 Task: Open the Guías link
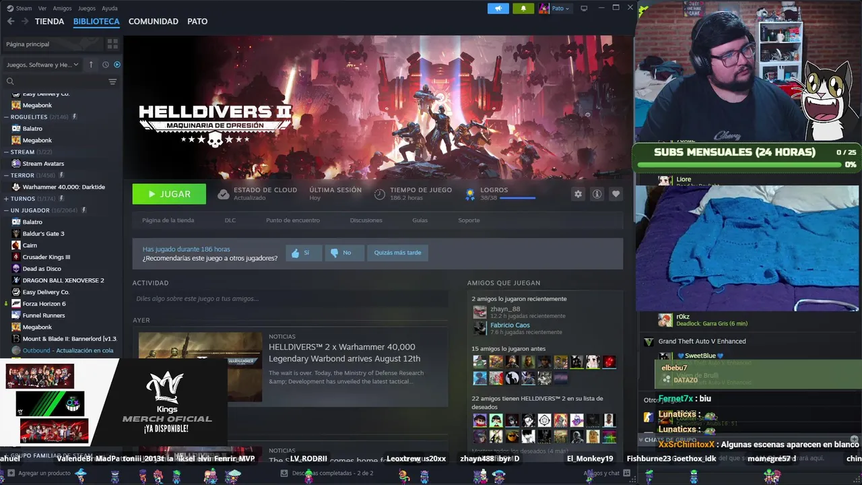pos(420,220)
